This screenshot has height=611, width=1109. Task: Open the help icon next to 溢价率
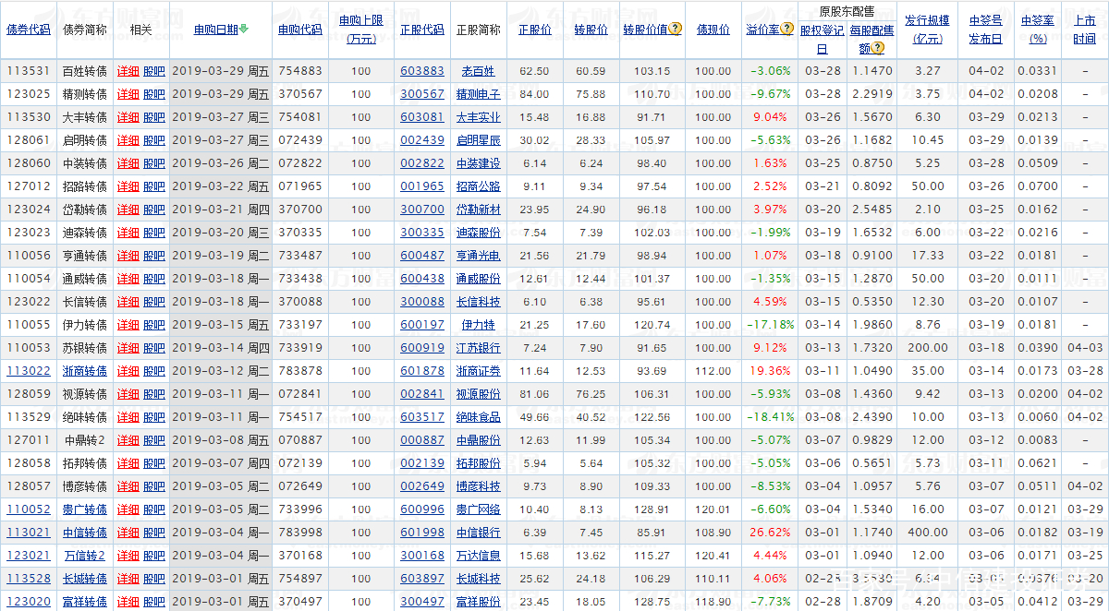(786, 30)
